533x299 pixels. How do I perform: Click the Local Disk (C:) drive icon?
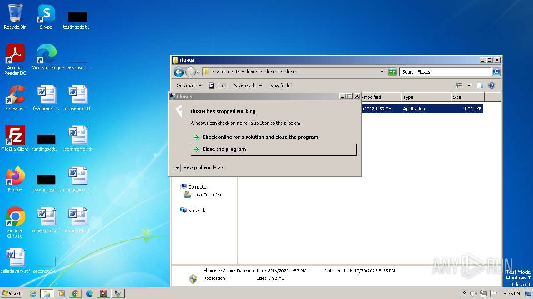(x=187, y=195)
